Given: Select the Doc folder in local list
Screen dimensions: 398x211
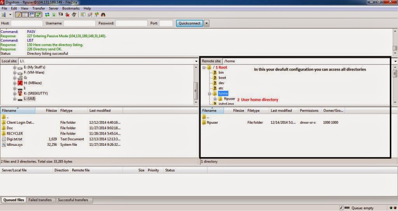Looking at the screenshot, I should tap(10, 128).
